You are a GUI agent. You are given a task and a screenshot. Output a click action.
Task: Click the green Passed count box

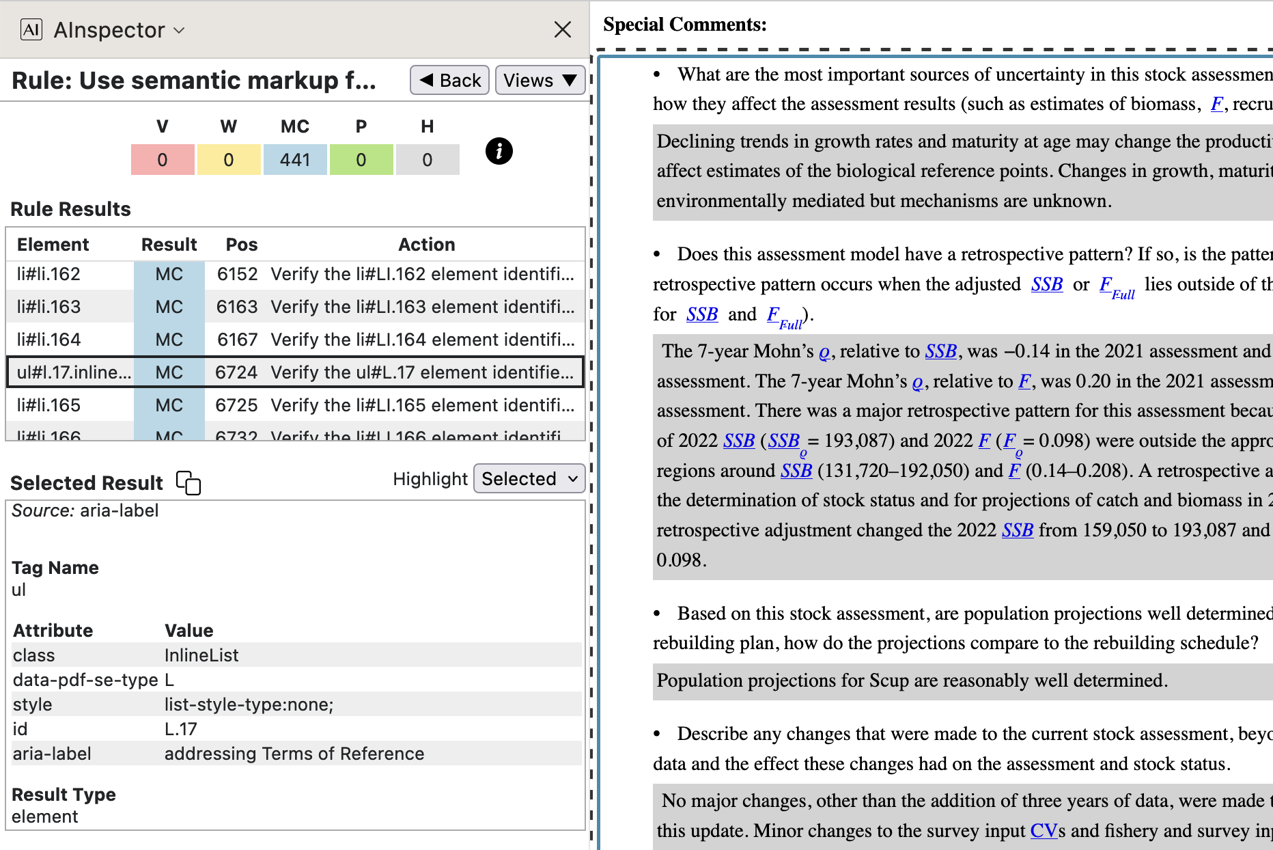[x=361, y=160]
